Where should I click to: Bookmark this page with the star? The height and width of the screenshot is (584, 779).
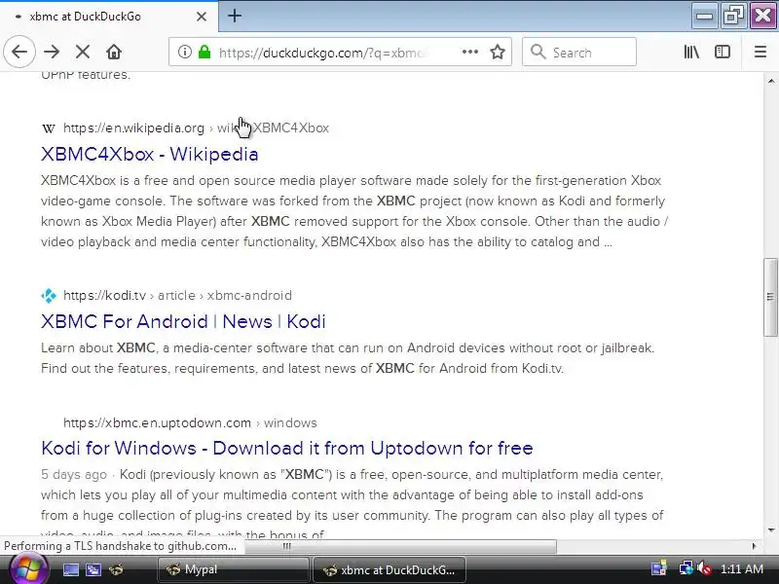pyautogui.click(x=498, y=52)
